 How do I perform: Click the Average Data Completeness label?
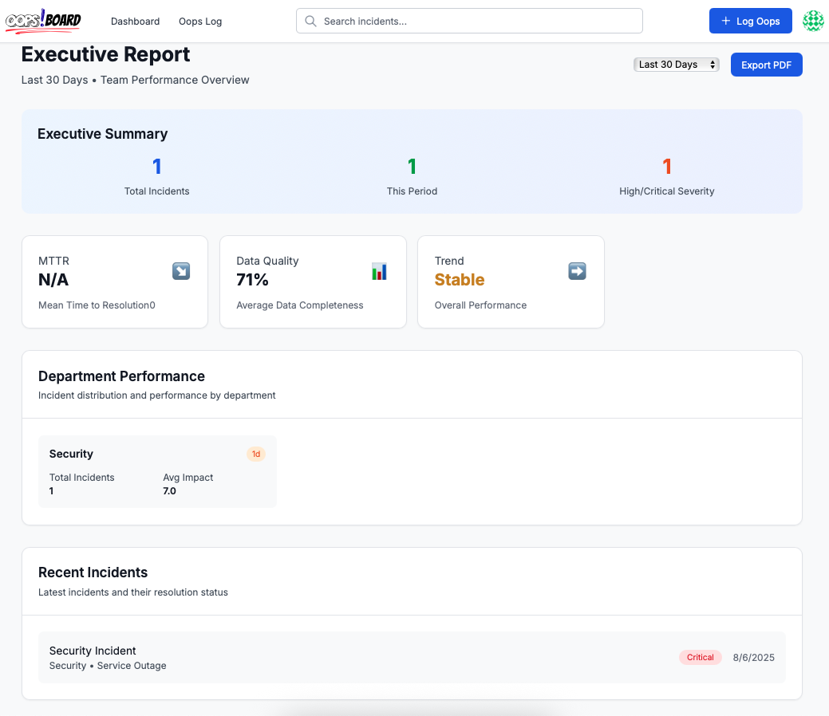[300, 305]
